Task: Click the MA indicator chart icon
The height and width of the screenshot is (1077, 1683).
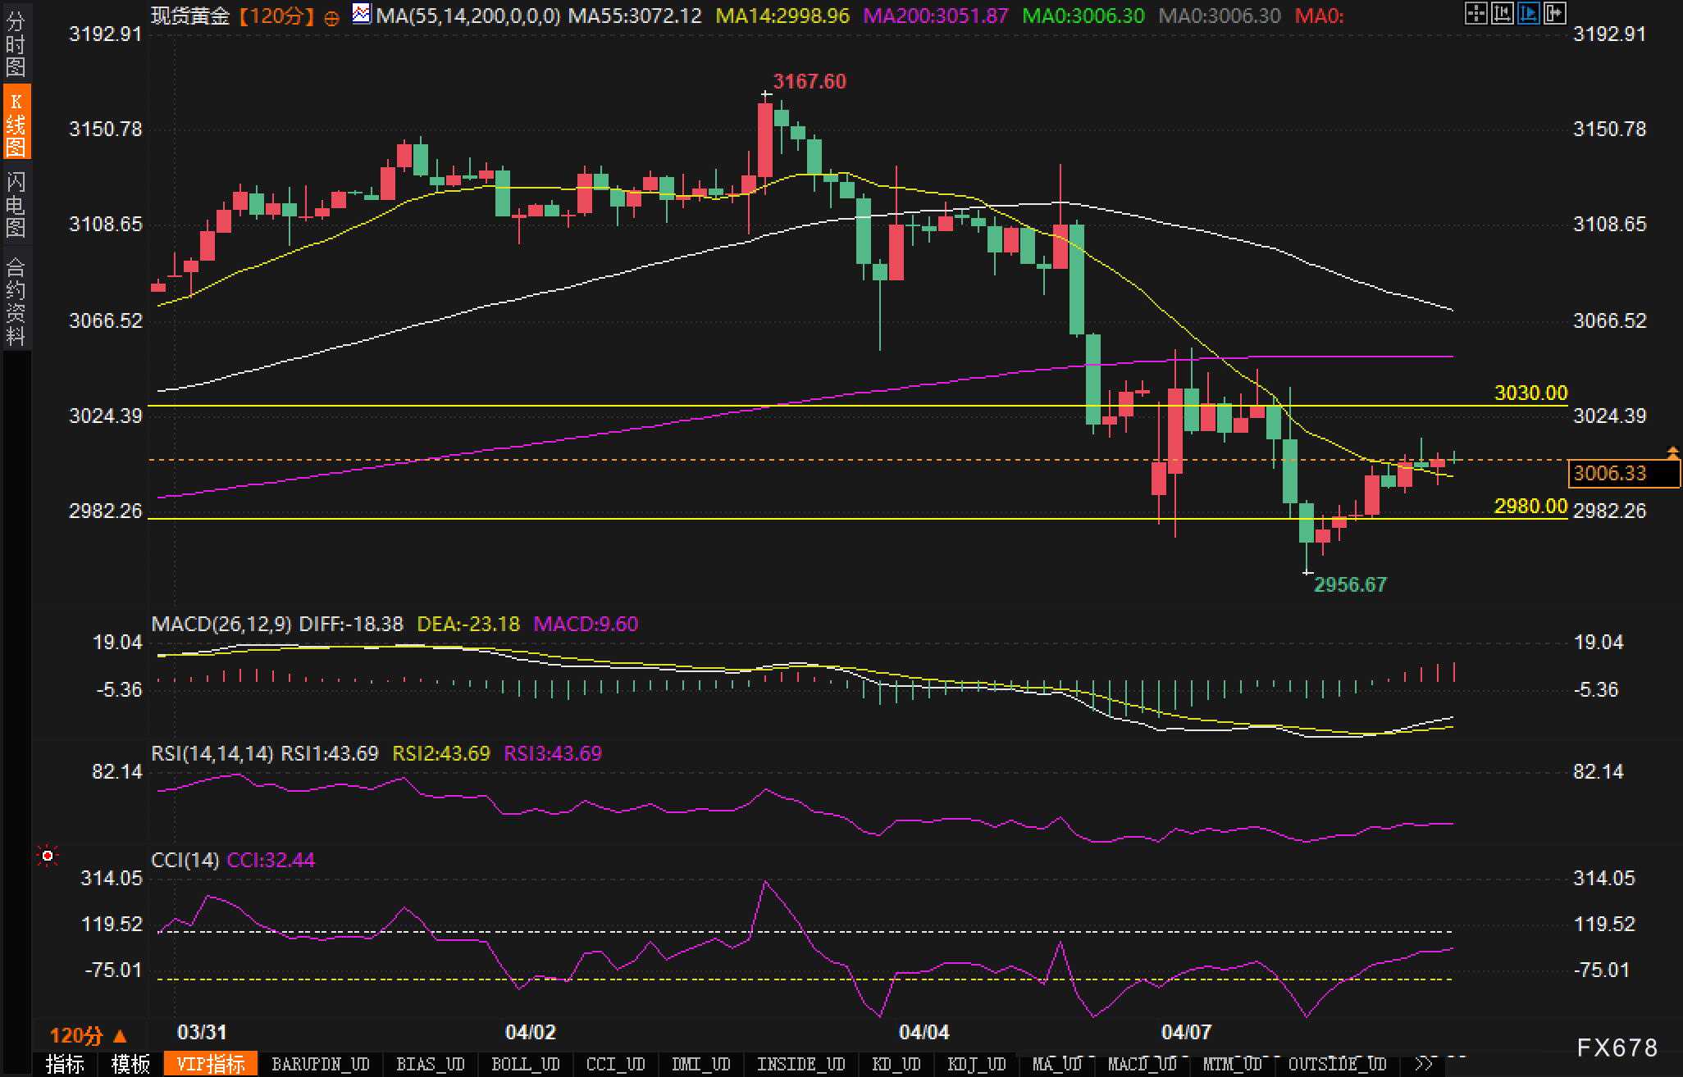Action: [x=361, y=14]
